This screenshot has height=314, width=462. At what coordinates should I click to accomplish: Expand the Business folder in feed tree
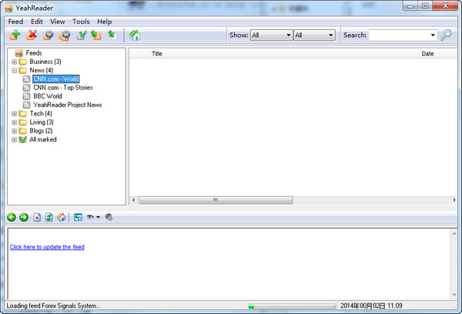(14, 62)
